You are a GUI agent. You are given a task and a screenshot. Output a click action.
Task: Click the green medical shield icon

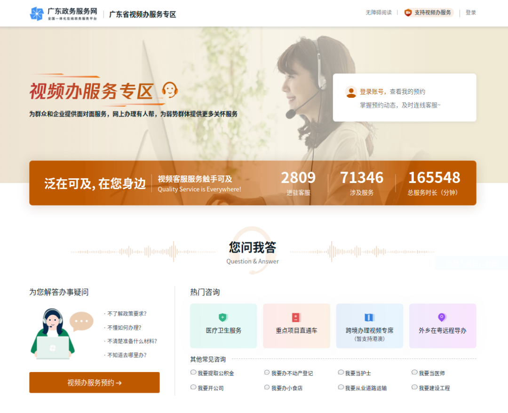(x=223, y=318)
